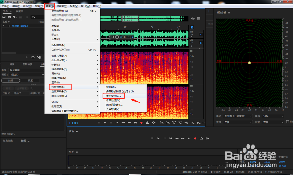Click the play button in the Transport panel

pyautogui.click(x=158, y=138)
